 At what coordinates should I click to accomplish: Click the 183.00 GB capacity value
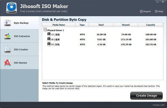(x=151, y=40)
